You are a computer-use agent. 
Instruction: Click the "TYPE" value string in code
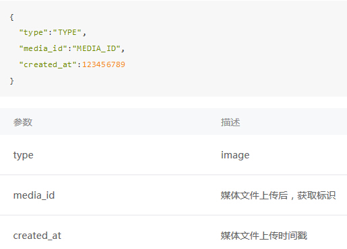click(67, 32)
